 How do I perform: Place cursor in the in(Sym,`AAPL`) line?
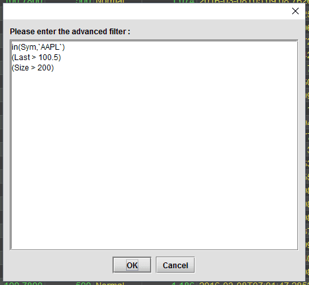(x=38, y=47)
